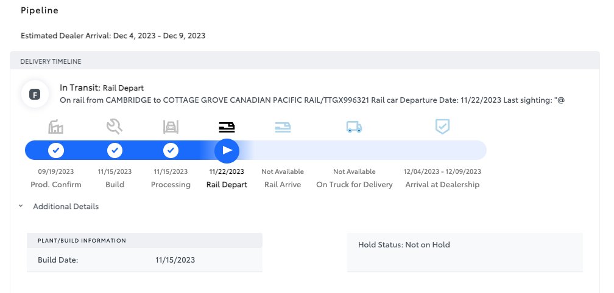Click the car Processing stage icon
Screen dimensions: 614x293
pos(171,127)
